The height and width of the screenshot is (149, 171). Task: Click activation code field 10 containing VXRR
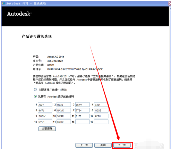pyautogui.click(x=64, y=116)
